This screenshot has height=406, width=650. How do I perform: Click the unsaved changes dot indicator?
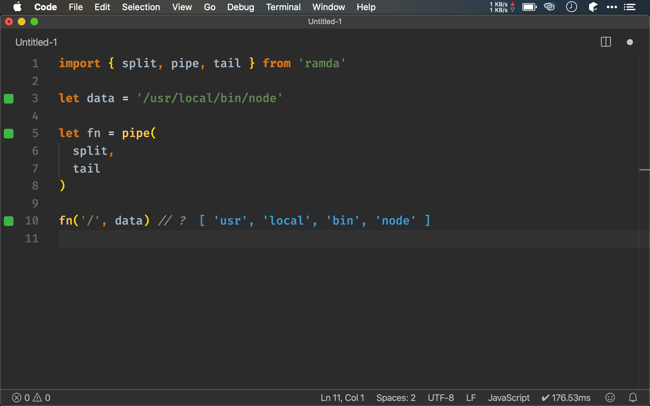630,42
